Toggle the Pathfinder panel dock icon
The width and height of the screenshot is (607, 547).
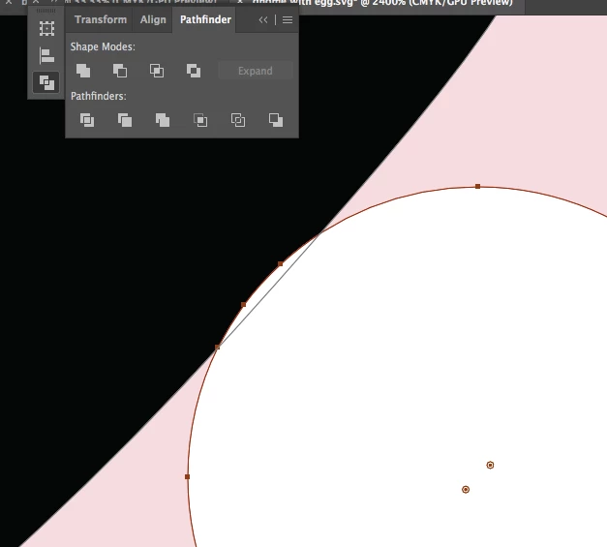click(x=46, y=82)
